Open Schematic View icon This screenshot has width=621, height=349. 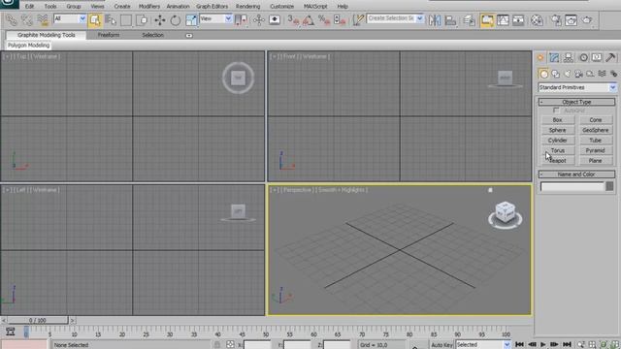point(518,20)
